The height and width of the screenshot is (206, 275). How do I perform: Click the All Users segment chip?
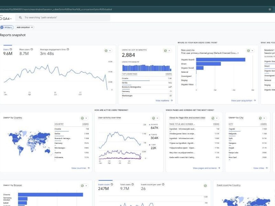click(7, 27)
